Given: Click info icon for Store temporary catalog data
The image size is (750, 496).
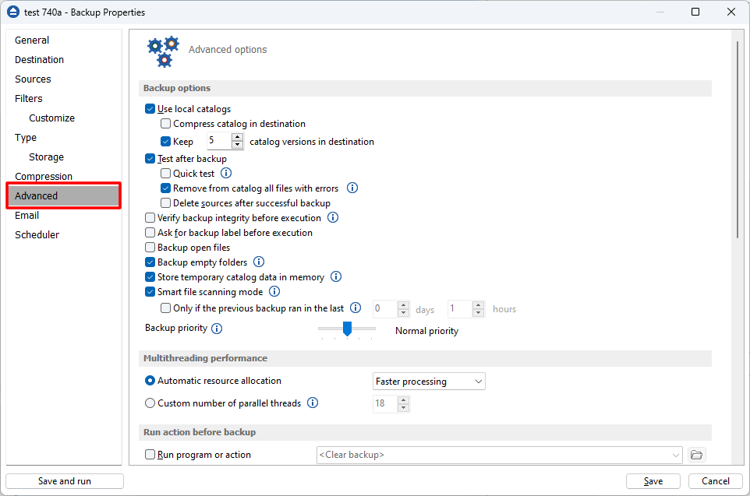Looking at the screenshot, I should tap(337, 277).
